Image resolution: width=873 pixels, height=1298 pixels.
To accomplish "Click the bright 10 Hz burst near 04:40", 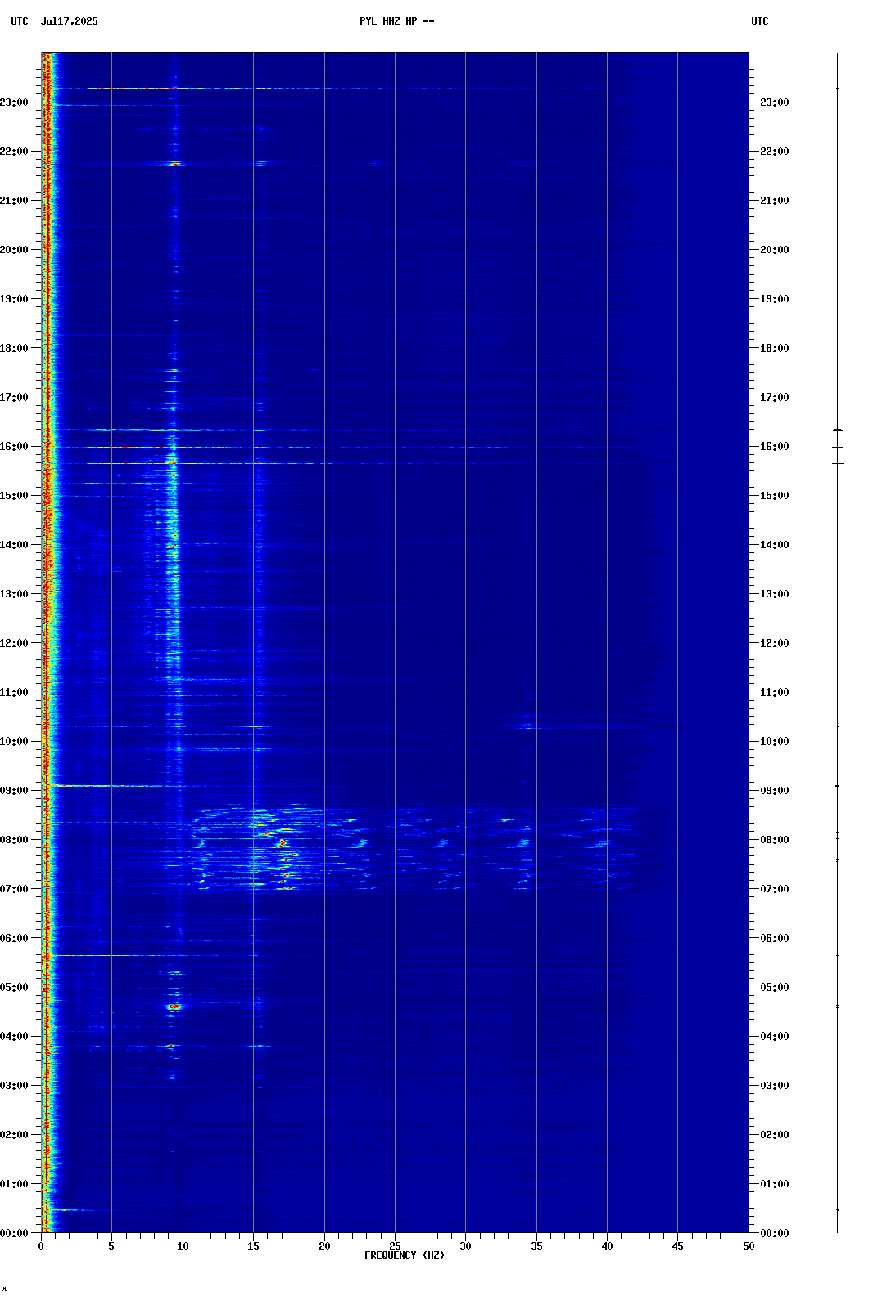I will [x=174, y=1006].
